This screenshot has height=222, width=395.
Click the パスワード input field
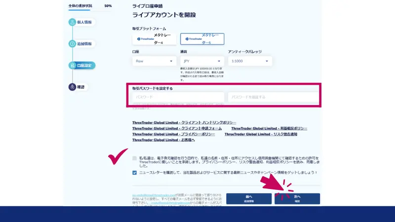[x=178, y=97]
